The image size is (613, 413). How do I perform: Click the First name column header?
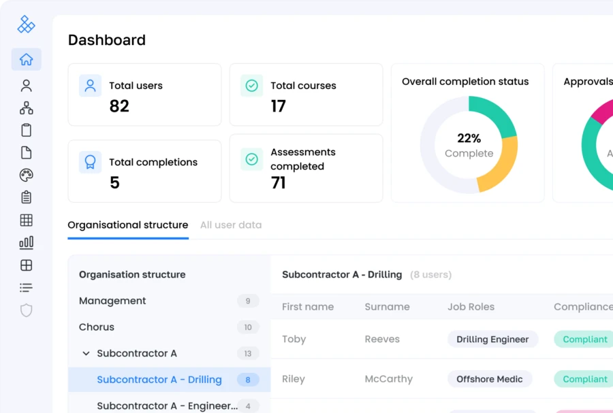tap(308, 307)
